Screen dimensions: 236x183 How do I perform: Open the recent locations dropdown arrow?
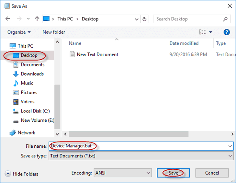(28, 19)
